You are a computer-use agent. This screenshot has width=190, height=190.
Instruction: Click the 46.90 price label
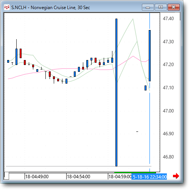[x=168, y=134]
